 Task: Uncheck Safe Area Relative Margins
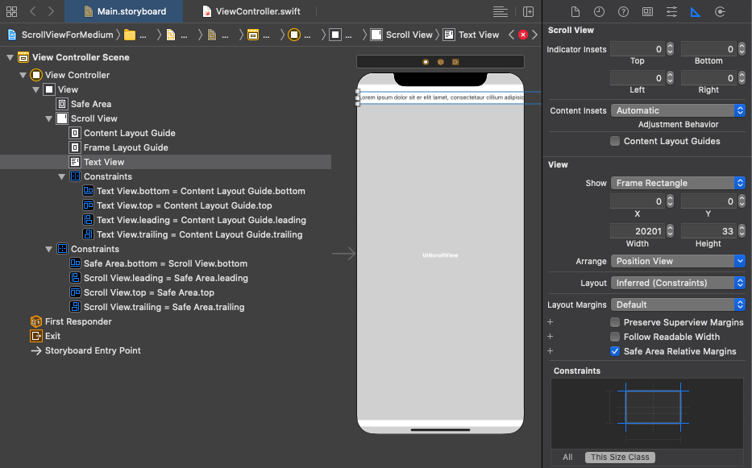616,351
